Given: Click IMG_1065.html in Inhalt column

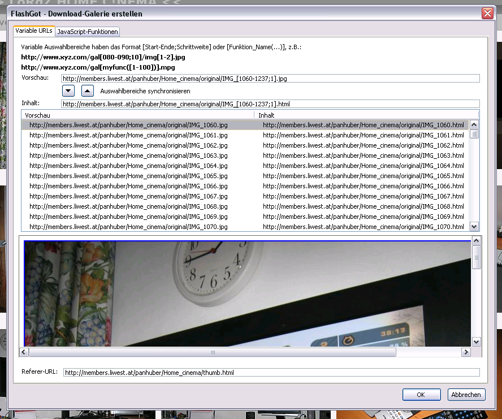Looking at the screenshot, I should pyautogui.click(x=363, y=176).
